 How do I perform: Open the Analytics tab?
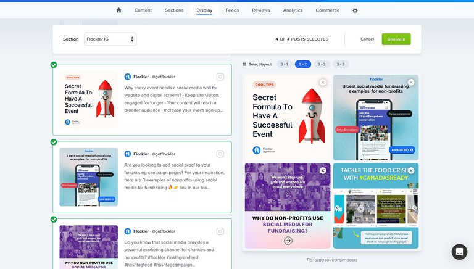293,10
